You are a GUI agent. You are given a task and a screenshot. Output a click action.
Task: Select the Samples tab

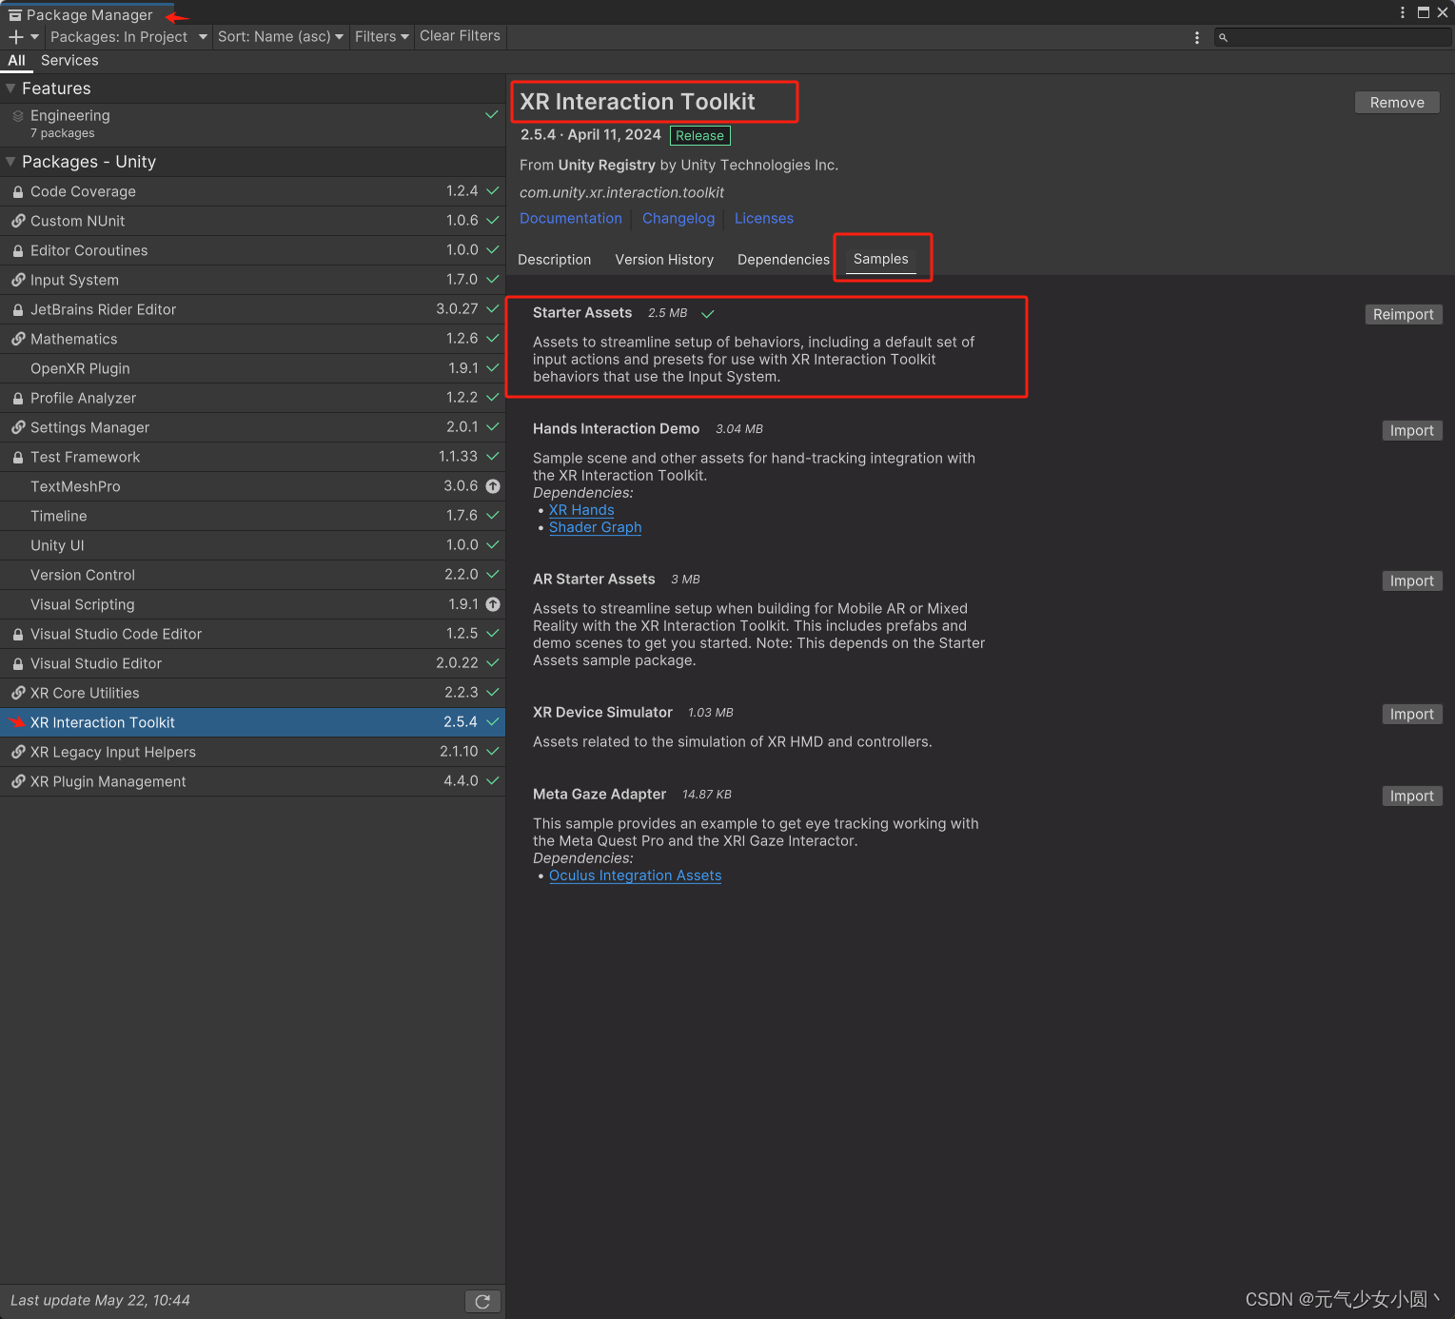[x=881, y=259]
